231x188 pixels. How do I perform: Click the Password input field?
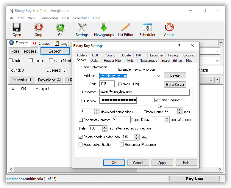[118, 100]
